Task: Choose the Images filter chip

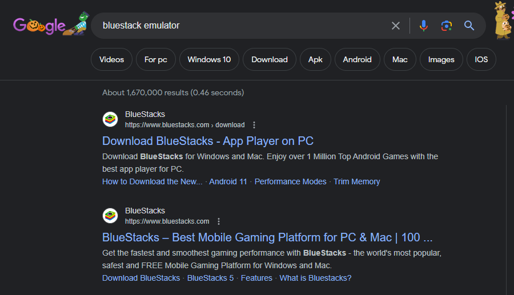Action: (x=441, y=59)
